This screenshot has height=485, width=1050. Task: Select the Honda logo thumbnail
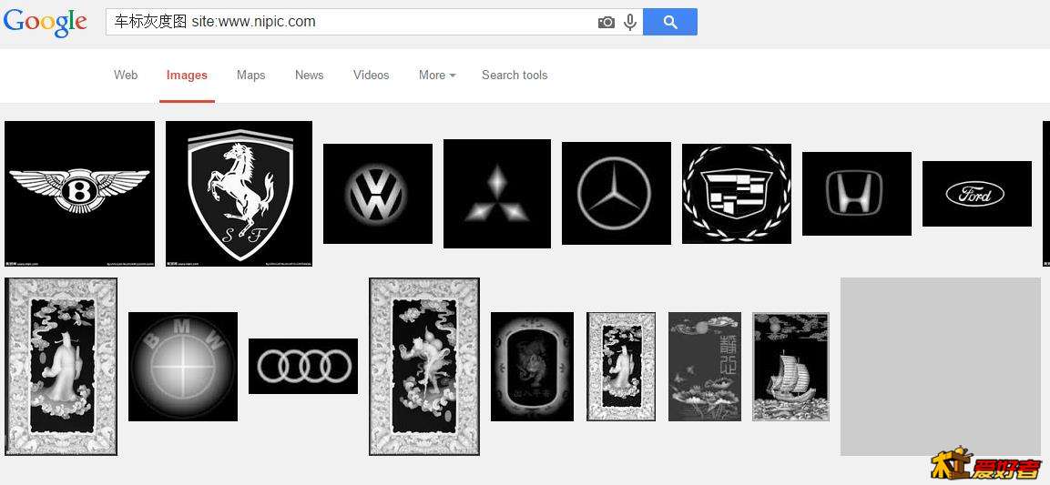pos(856,194)
